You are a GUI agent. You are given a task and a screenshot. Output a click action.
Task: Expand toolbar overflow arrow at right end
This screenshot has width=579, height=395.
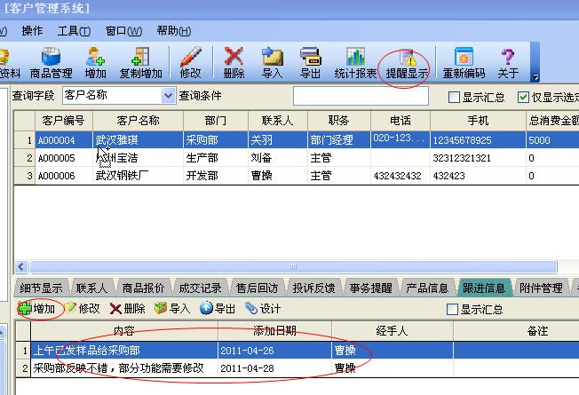click(x=535, y=77)
